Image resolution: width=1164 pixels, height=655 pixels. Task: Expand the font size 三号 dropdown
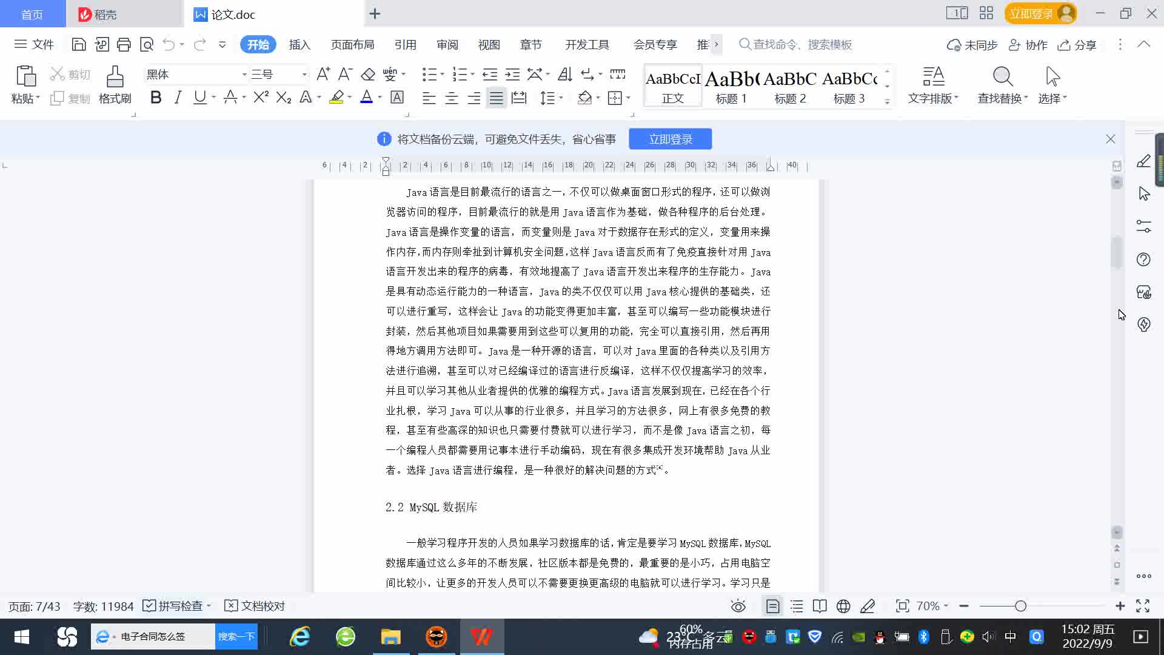(304, 75)
